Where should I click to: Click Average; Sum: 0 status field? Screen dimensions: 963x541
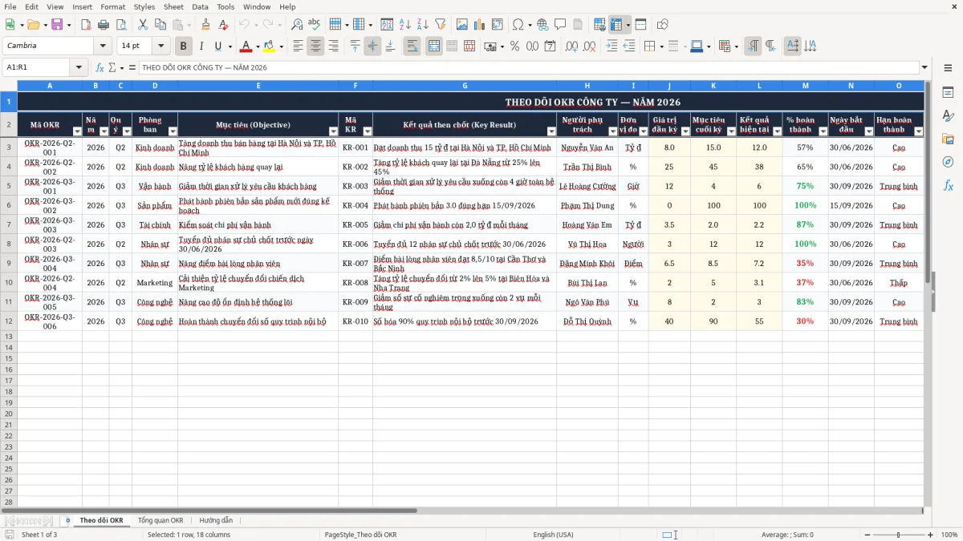coord(787,535)
